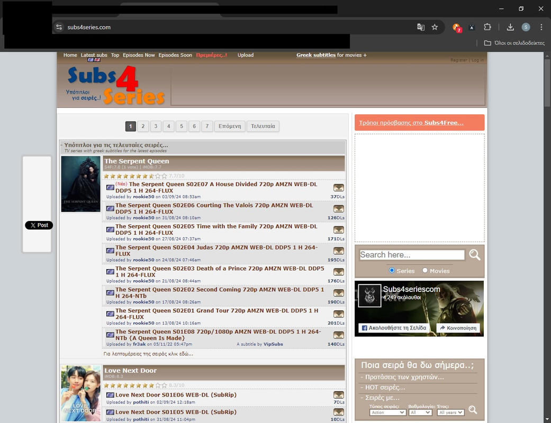The height and width of the screenshot is (423, 551).
Task: Click the Επόμενη next page button
Action: tap(230, 126)
